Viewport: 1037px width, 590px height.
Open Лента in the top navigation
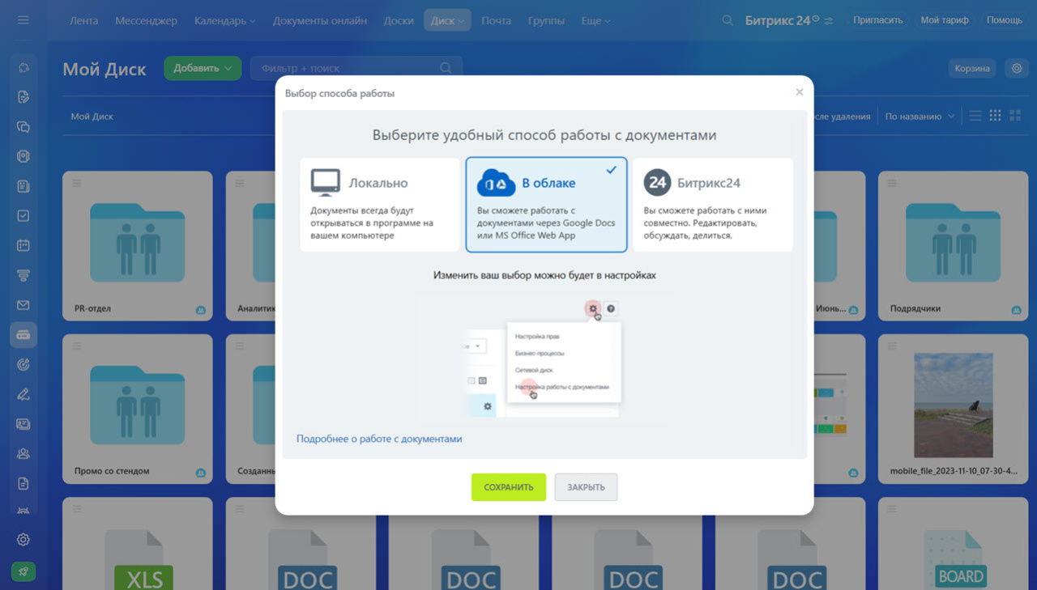(83, 20)
